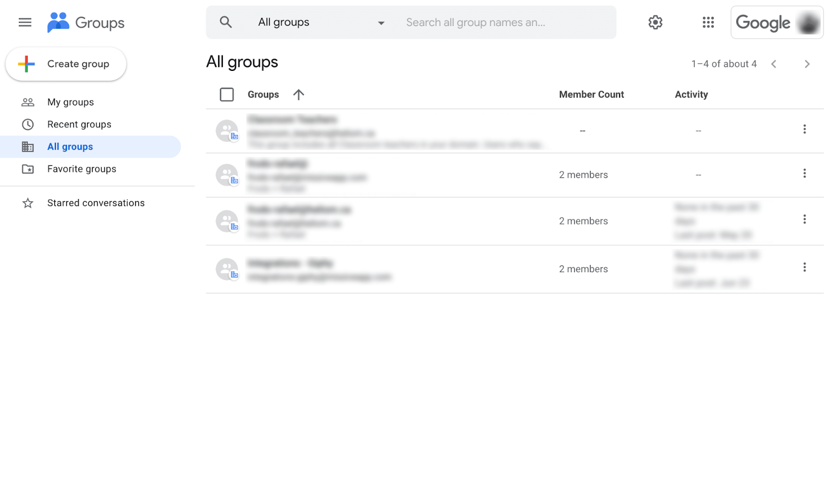The height and width of the screenshot is (487, 835).
Task: Open Favorite groups
Action: (x=82, y=169)
